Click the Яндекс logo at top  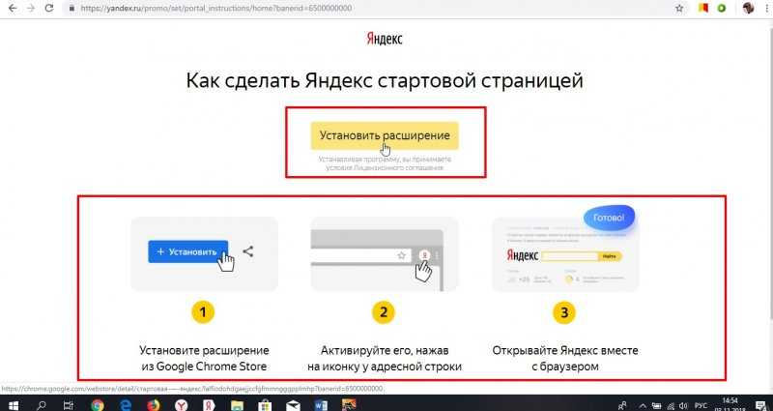385,39
